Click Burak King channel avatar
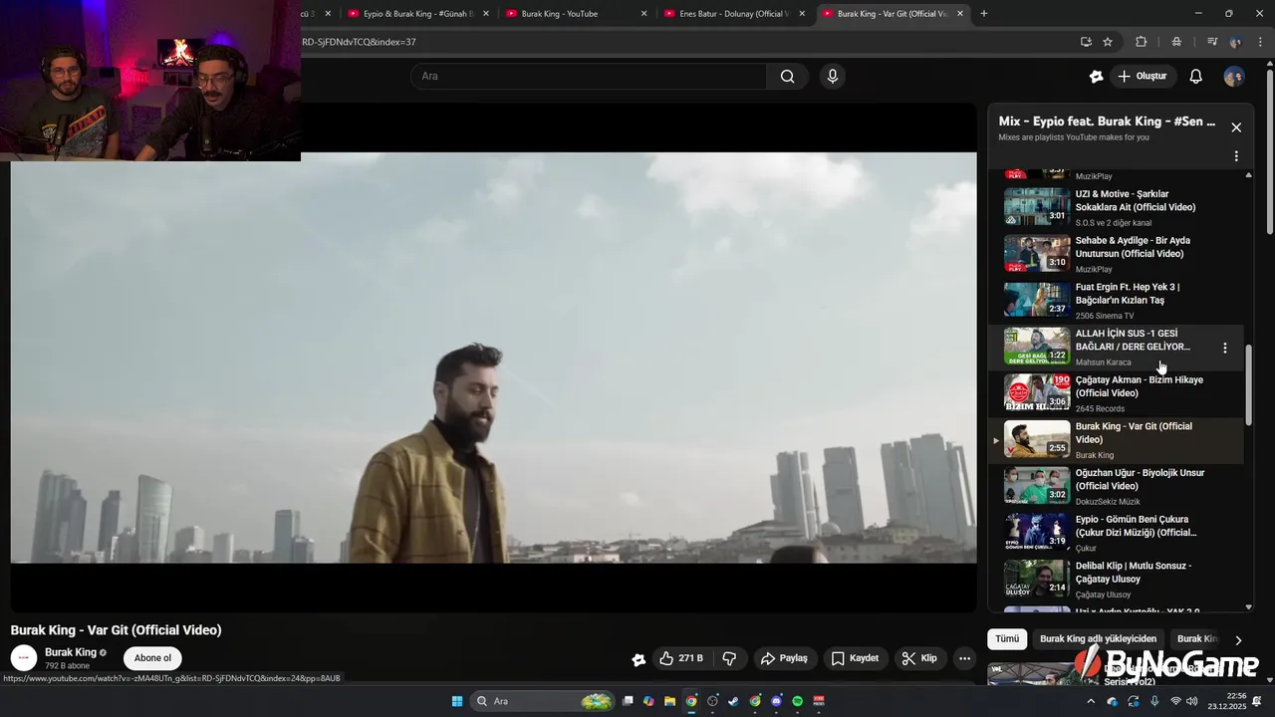Viewport: 1275px width, 717px height. pyautogui.click(x=24, y=658)
